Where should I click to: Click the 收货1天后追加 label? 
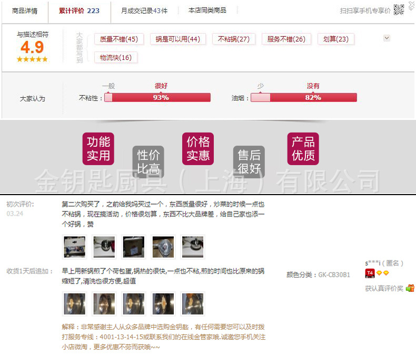[x=29, y=271]
